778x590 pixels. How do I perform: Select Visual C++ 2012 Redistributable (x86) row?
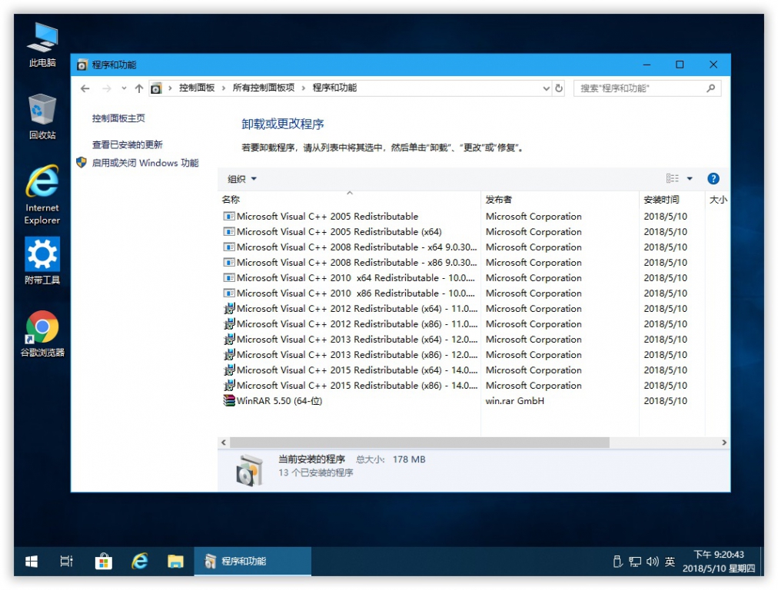[x=474, y=323]
